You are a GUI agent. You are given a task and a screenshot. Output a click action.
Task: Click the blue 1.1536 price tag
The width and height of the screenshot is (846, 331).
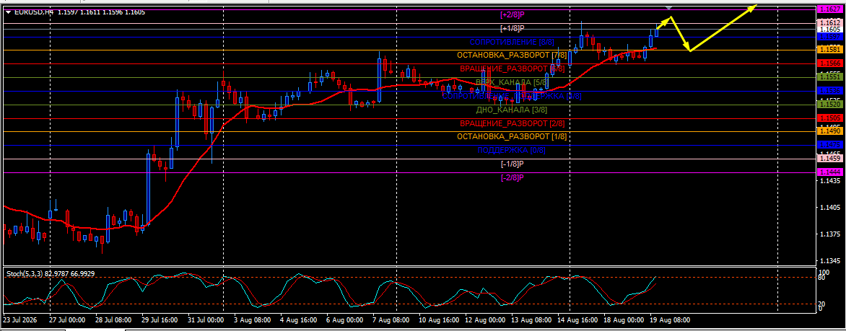(829, 91)
